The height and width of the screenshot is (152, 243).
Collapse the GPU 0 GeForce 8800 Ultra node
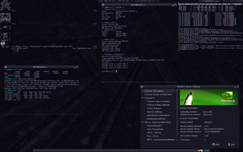tap(143, 122)
